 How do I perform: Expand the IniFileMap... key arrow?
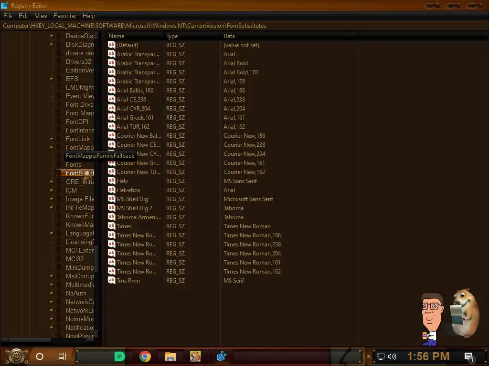[52, 207]
